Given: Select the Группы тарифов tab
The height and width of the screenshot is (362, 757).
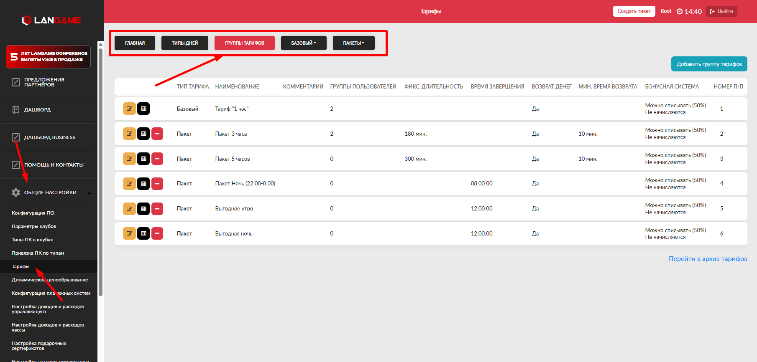Looking at the screenshot, I should (245, 43).
